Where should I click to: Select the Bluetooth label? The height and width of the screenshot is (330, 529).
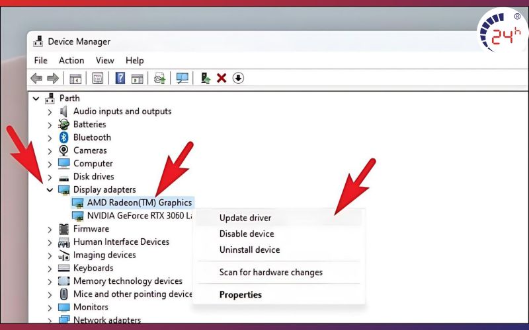(92, 137)
